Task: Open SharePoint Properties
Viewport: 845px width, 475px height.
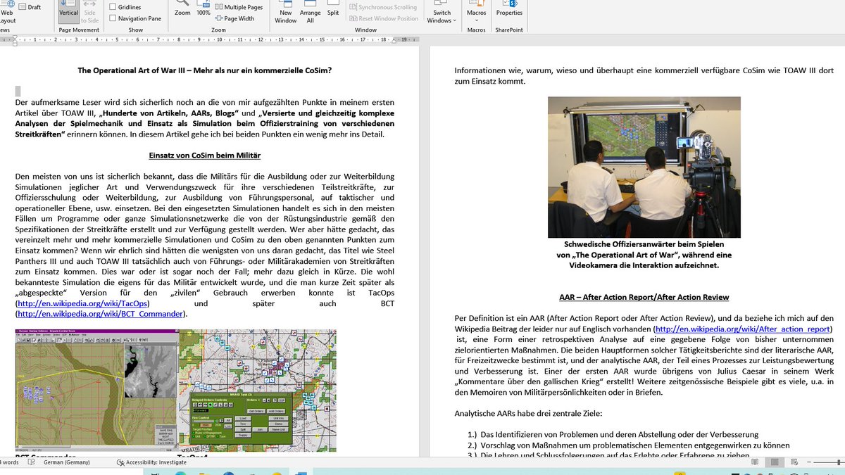Action: click(x=509, y=9)
